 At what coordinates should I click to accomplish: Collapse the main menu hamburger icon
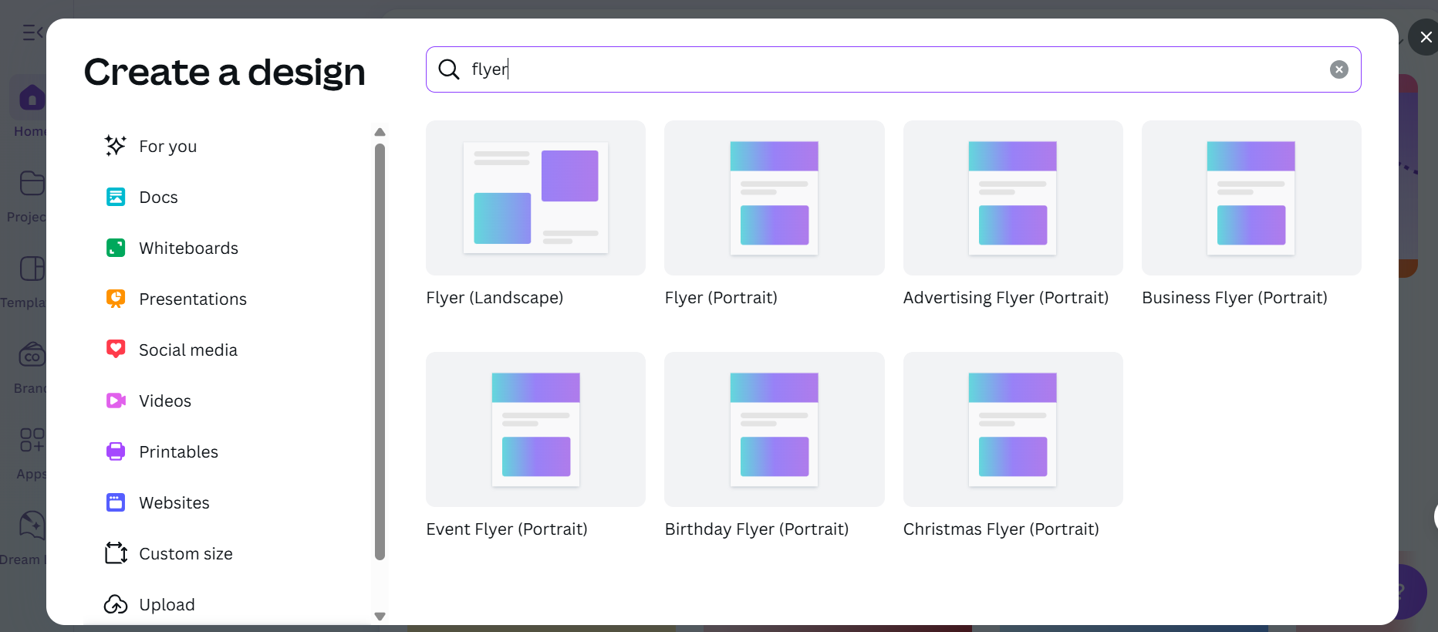[x=32, y=32]
